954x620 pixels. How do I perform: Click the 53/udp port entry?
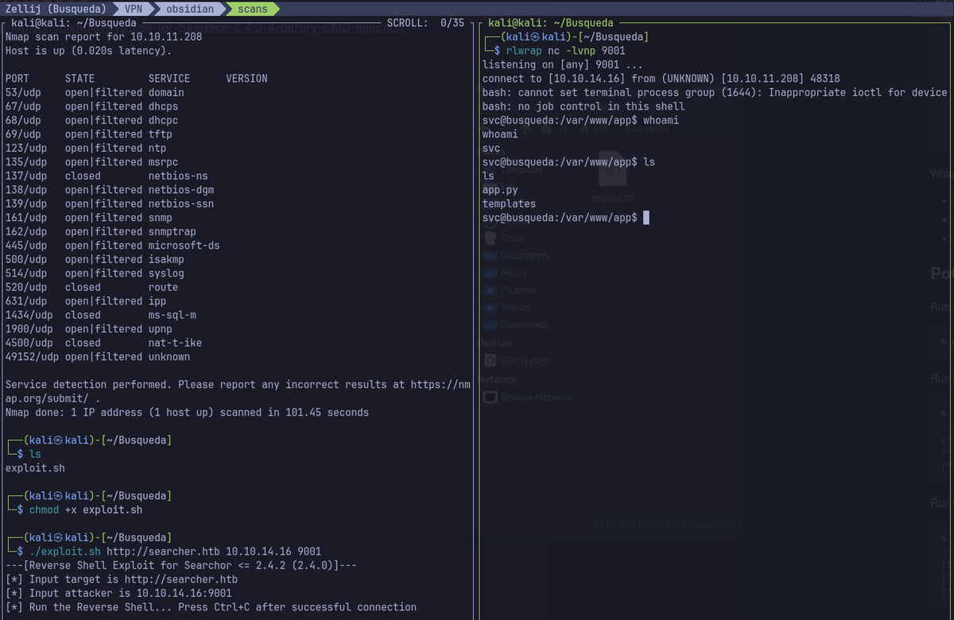point(22,92)
